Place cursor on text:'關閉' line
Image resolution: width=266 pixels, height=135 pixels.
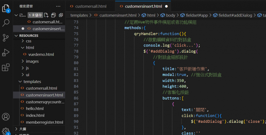(195, 110)
